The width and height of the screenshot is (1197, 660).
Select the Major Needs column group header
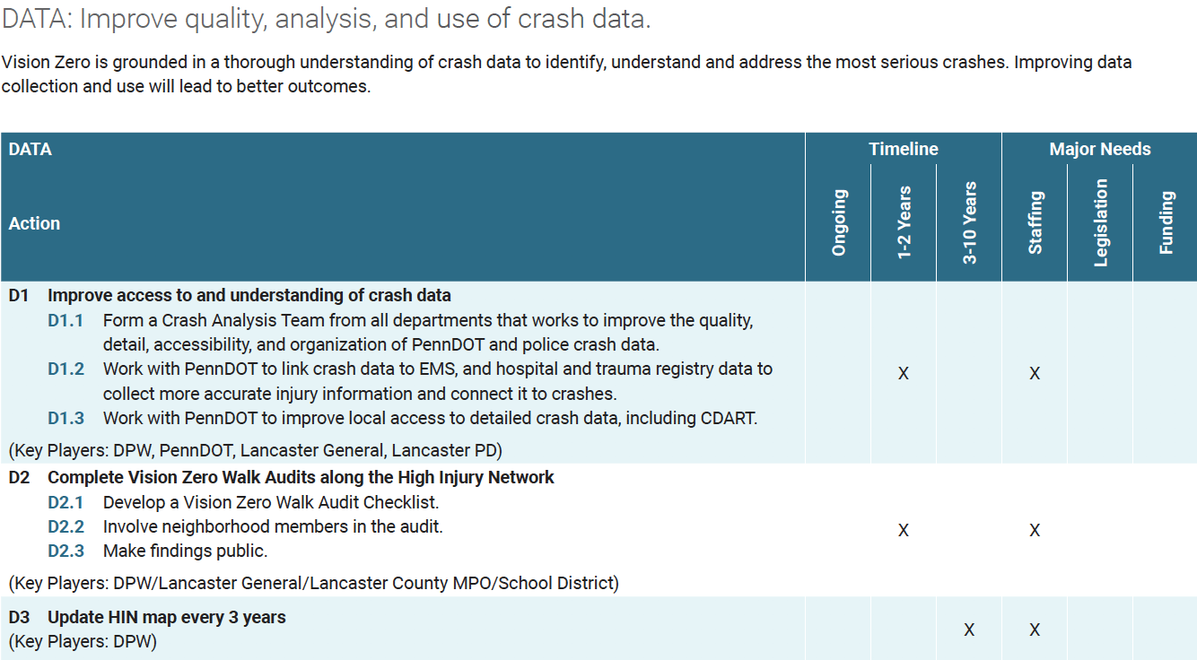1099,150
